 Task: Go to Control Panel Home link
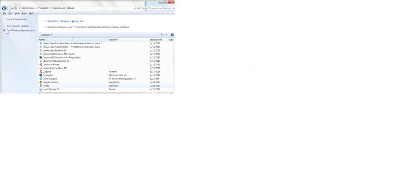17,19
